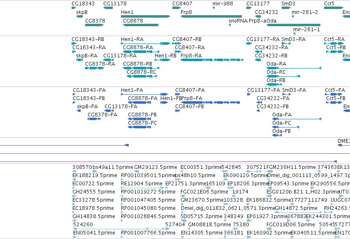The image size is (350, 239).
Task: Select the CG34232-RA transcript label
Action: tap(272, 48)
